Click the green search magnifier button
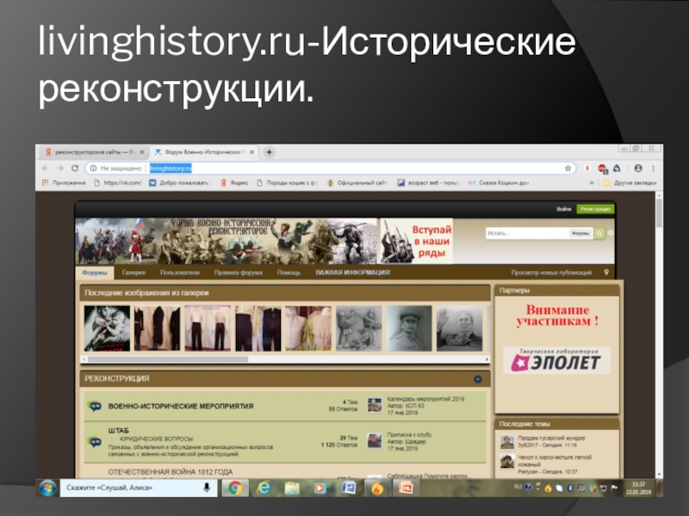The image size is (689, 516). click(599, 233)
